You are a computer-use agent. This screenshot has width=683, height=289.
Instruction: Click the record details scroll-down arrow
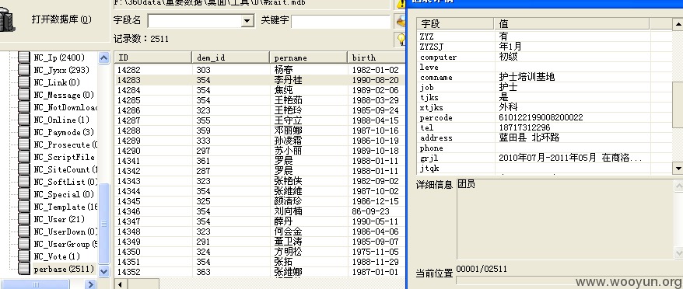point(678,168)
